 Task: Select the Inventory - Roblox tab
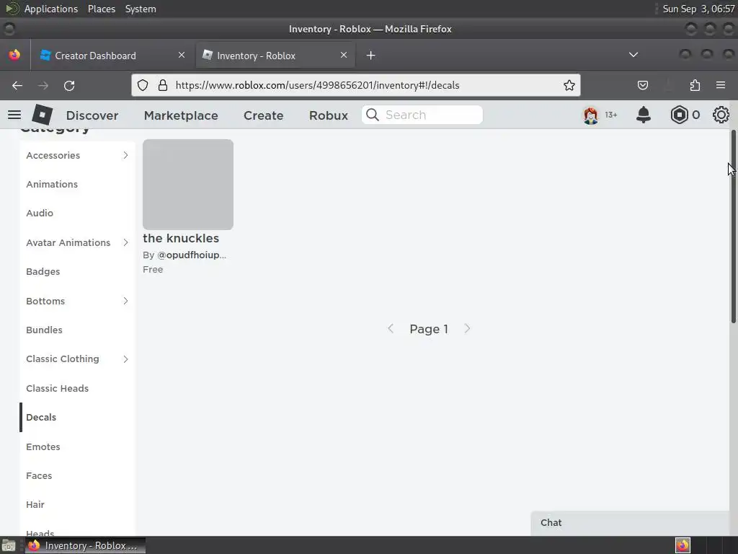275,55
